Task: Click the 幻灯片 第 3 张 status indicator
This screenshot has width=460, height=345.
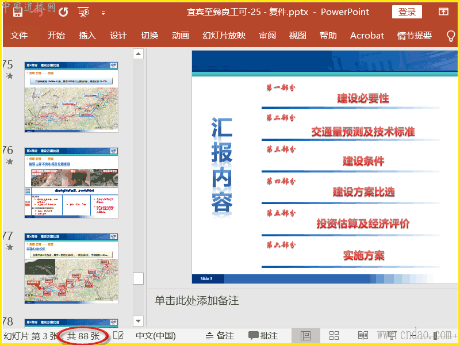Action: 30,336
